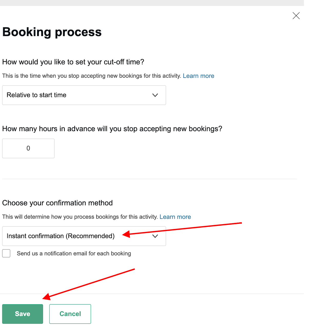Click the cut-off time question text
This screenshot has height=333, width=309.
[x=73, y=62]
